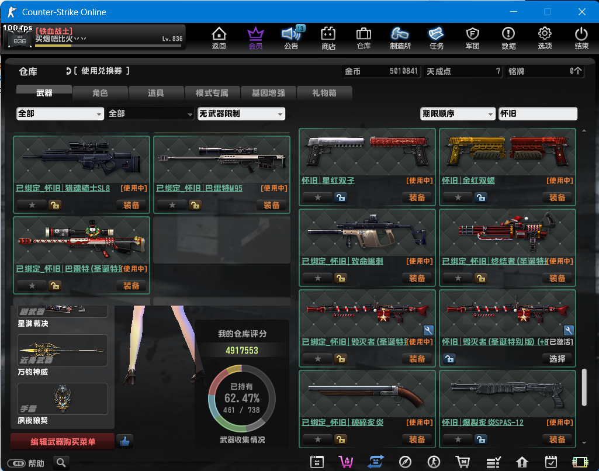Go back using the 返回 home icon
This screenshot has width=599, height=471.
pyautogui.click(x=219, y=38)
